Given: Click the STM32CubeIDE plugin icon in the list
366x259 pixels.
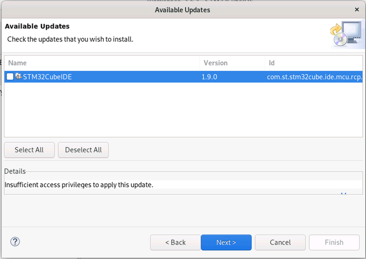Looking at the screenshot, I should pos(19,76).
